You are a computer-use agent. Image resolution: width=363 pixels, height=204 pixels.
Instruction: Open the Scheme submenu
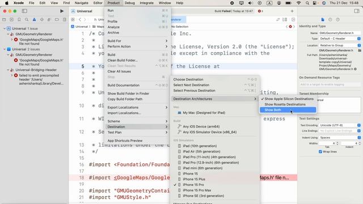coord(137,121)
